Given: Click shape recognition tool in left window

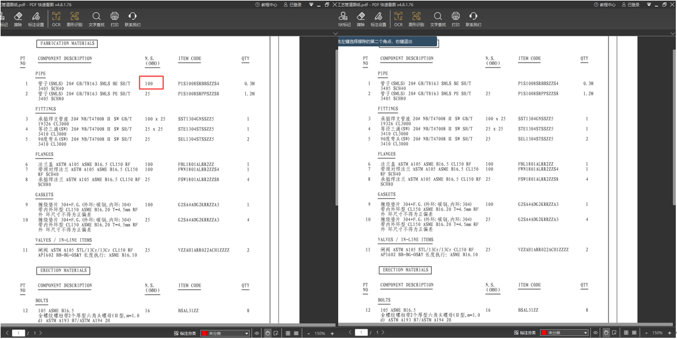Looking at the screenshot, I should [x=75, y=18].
